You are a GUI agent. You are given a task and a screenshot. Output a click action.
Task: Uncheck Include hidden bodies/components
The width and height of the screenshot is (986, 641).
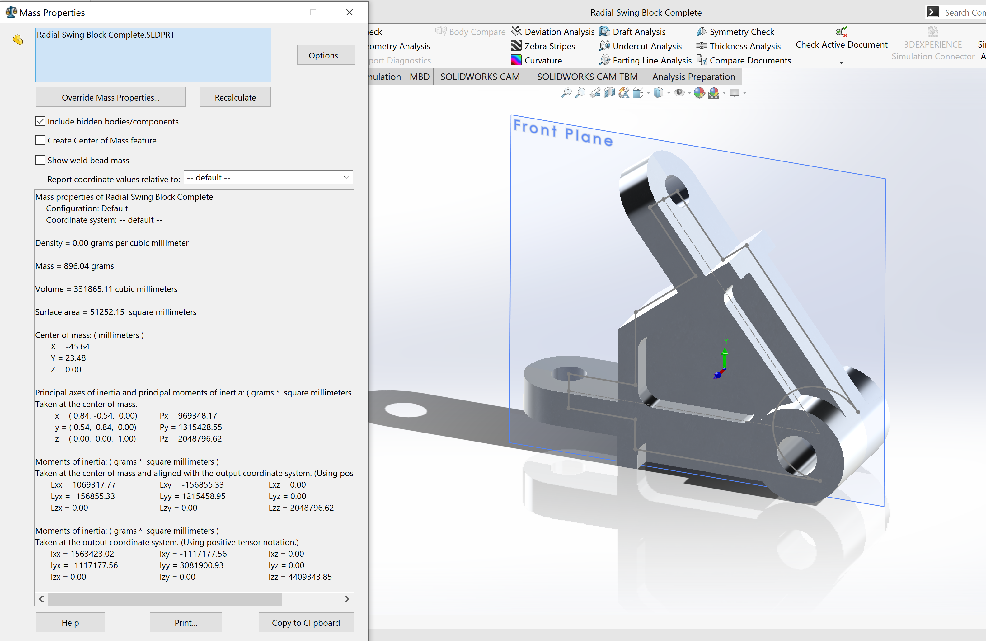(40, 121)
